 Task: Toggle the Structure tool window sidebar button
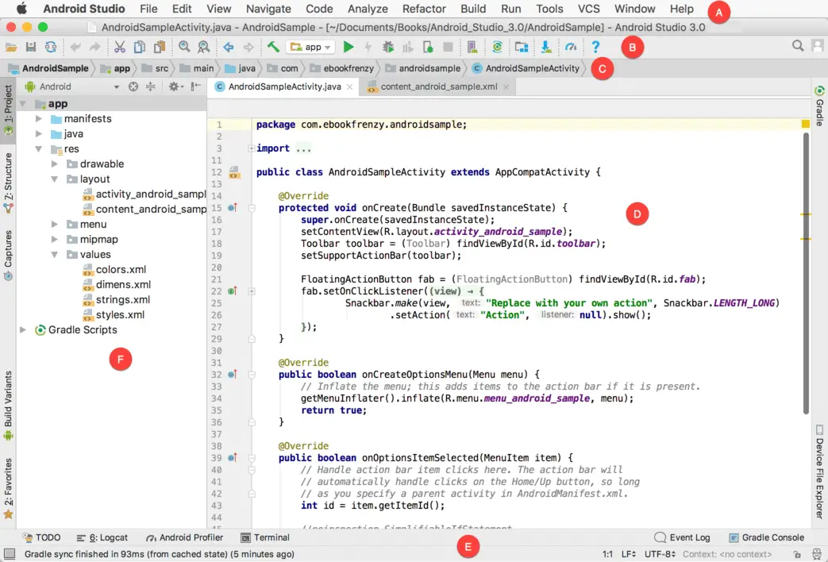(x=8, y=183)
